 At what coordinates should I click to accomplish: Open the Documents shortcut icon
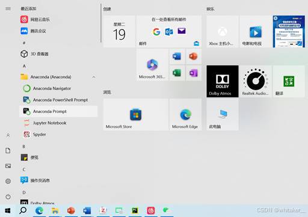tap(8, 151)
